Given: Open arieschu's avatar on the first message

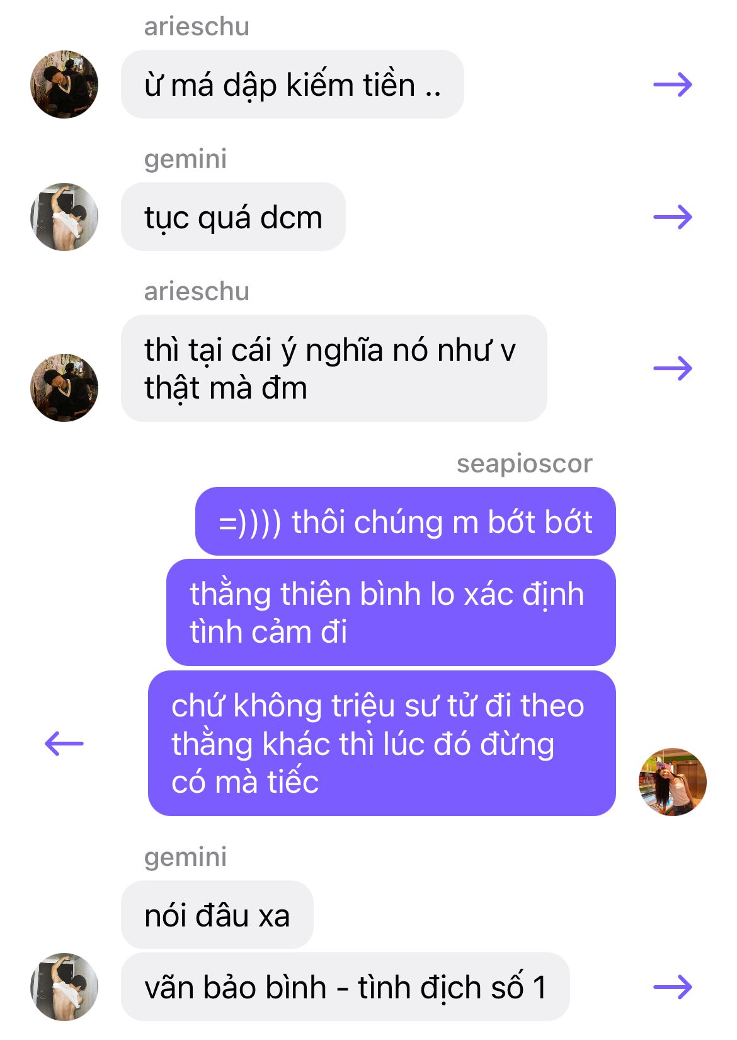Looking at the screenshot, I should tap(64, 85).
